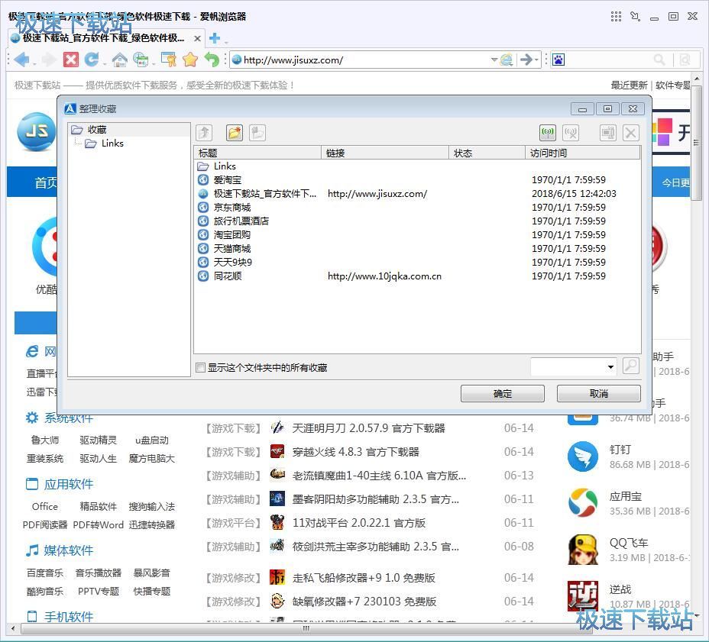Create new folder in favorites dialog

[235, 133]
